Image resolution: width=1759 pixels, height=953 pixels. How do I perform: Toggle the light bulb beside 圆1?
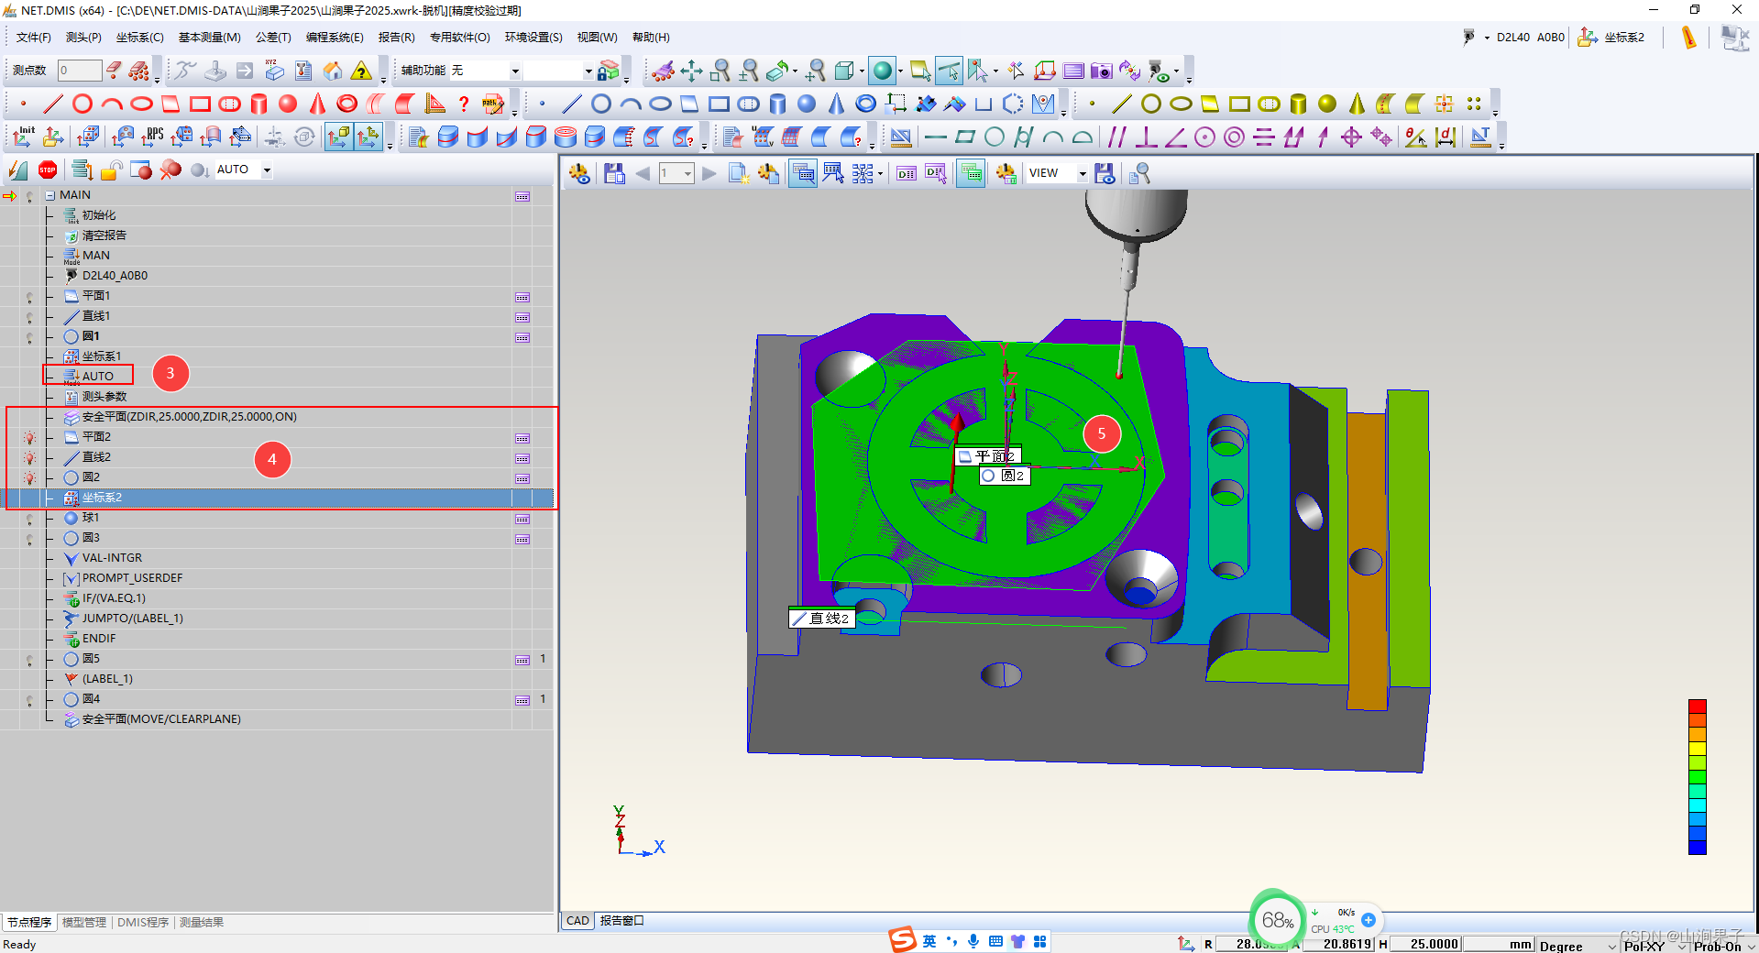29,337
